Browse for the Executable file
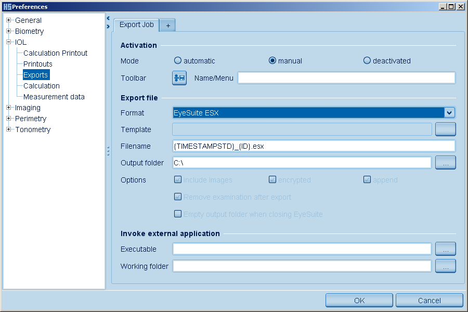Viewport: 468px width, 312px height. (445, 249)
